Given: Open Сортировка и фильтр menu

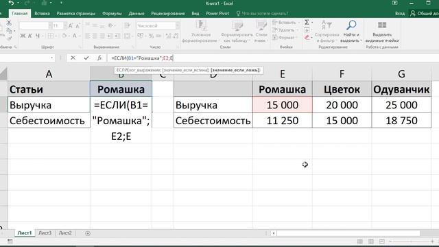Looking at the screenshot, I should [327, 32].
